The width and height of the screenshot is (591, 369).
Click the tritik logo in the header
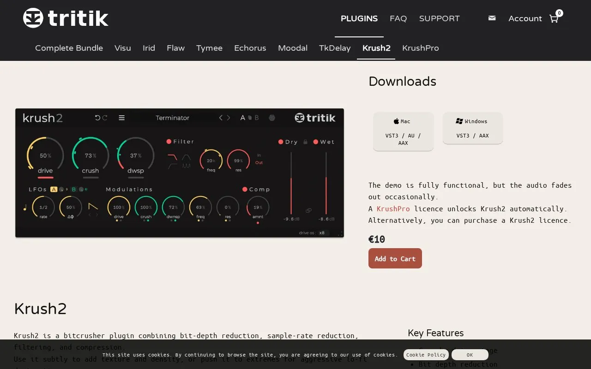pyautogui.click(x=66, y=18)
